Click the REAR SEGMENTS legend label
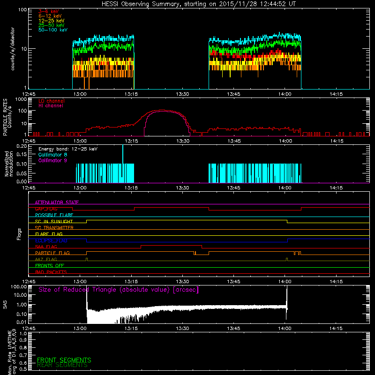 tap(62, 365)
